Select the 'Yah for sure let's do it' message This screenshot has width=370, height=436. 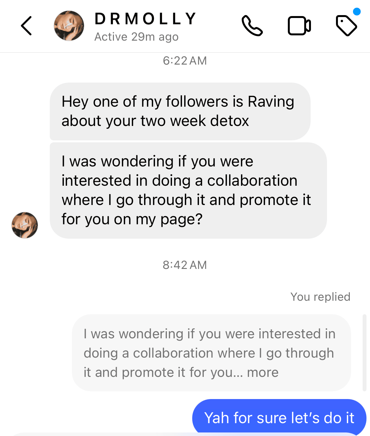point(279,417)
